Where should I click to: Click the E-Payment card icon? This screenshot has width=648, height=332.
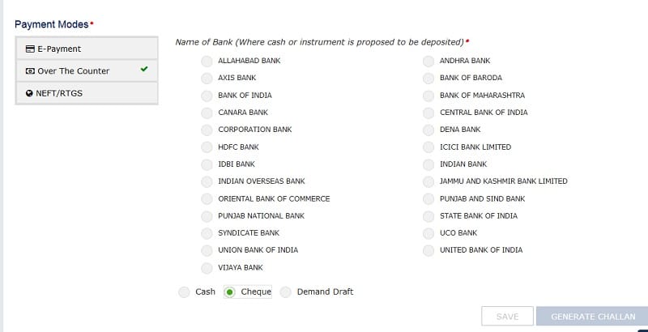pyautogui.click(x=30, y=49)
